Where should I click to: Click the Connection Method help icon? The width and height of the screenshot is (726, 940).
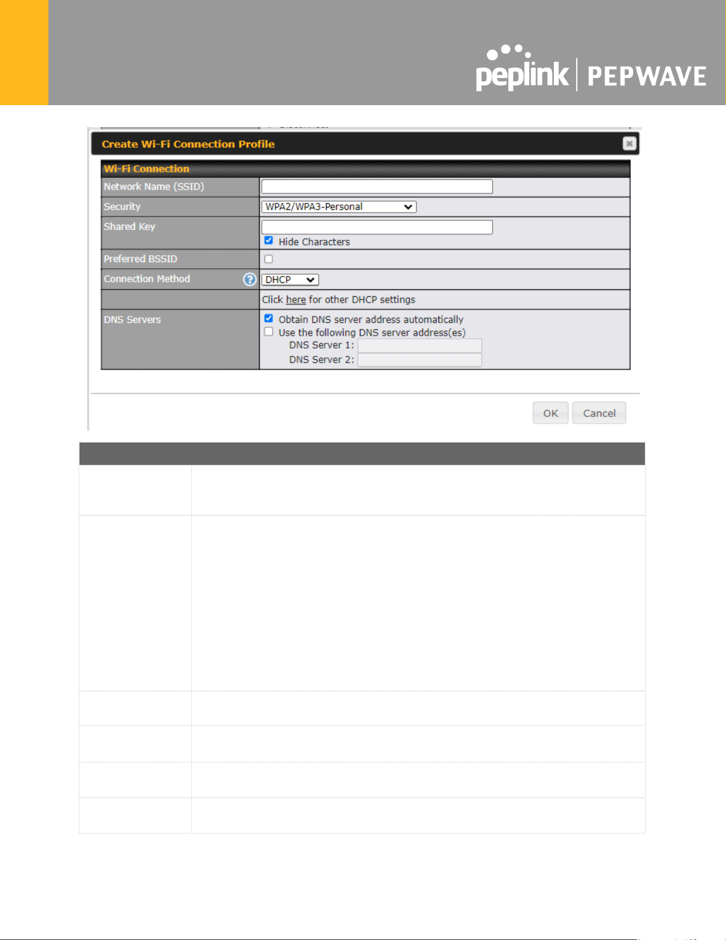point(250,279)
